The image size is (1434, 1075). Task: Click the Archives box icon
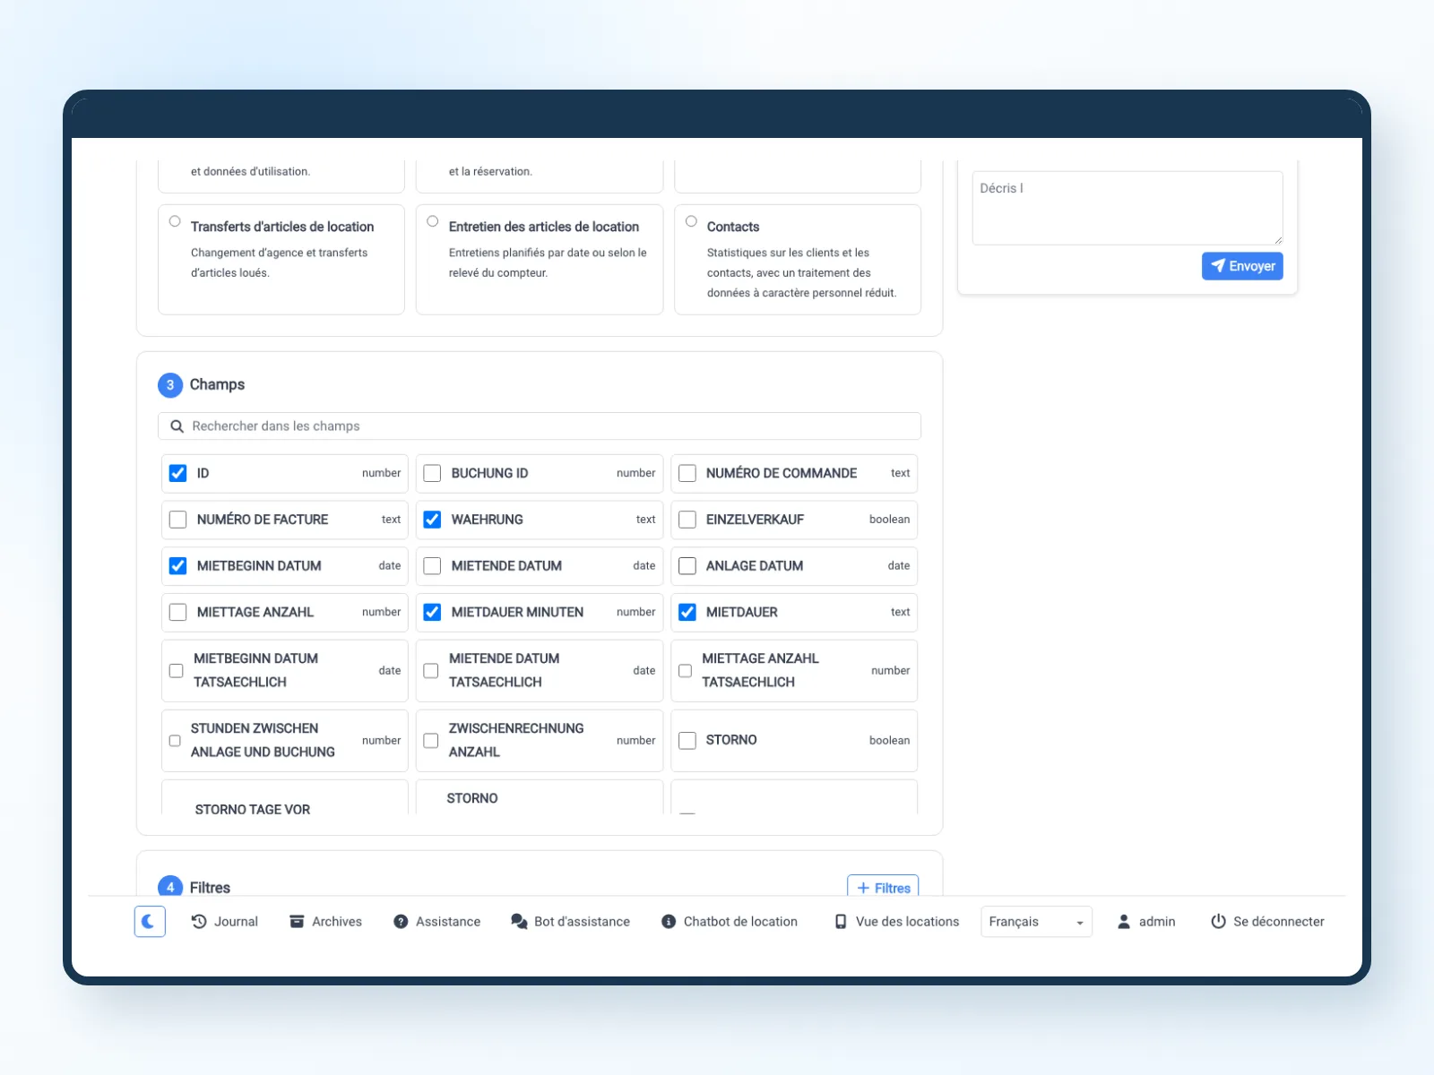coord(297,921)
